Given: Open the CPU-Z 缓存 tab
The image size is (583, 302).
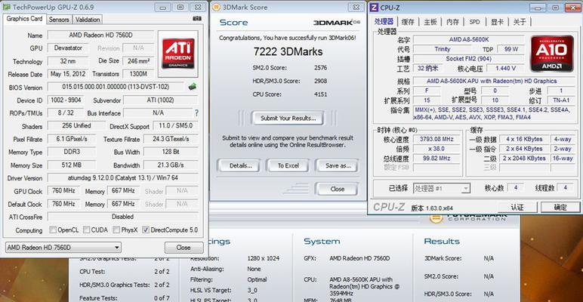Looking at the screenshot, I should click(408, 22).
